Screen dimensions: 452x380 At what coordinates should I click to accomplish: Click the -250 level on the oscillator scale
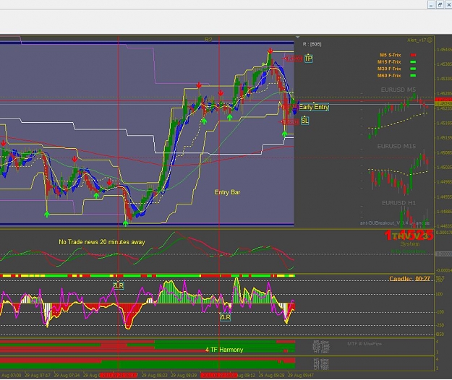(x=440, y=325)
